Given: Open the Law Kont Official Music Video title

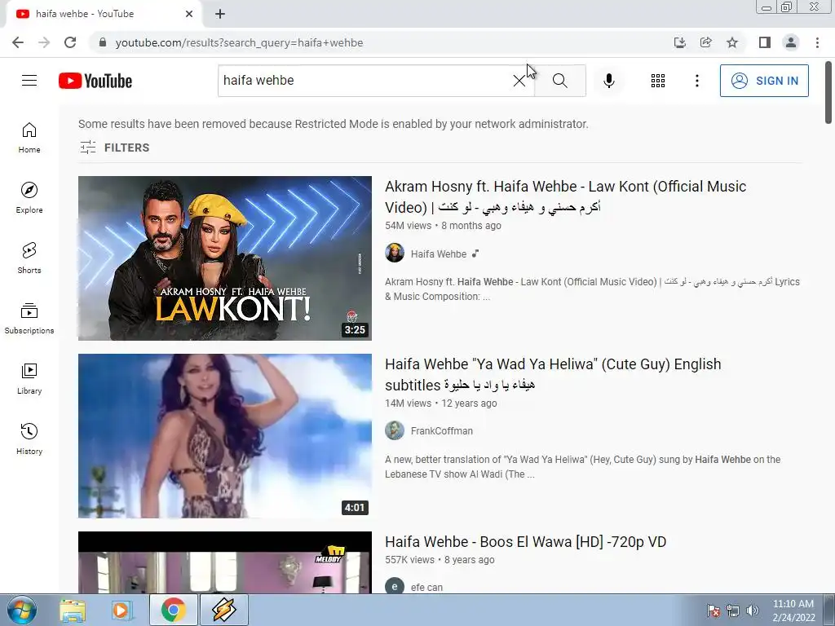Looking at the screenshot, I should (x=565, y=196).
